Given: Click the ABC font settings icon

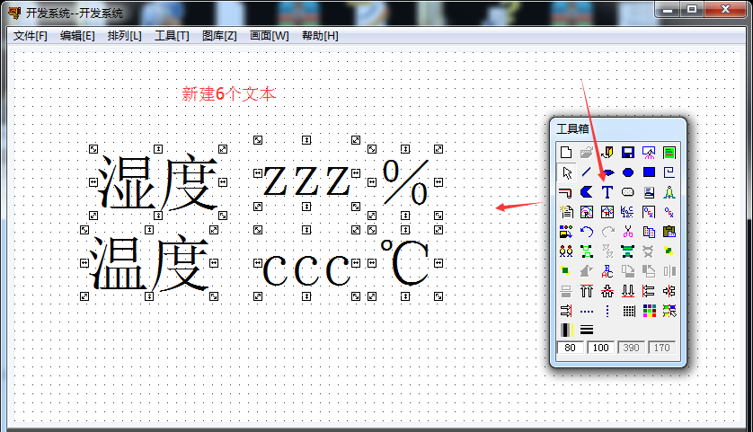Looking at the screenshot, I should [607, 271].
